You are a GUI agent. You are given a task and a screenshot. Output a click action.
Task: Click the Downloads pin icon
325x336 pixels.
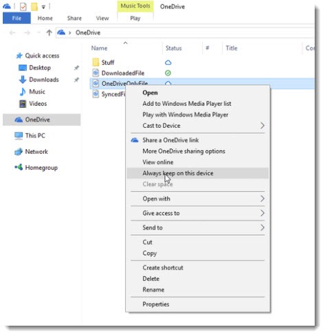[x=76, y=80]
